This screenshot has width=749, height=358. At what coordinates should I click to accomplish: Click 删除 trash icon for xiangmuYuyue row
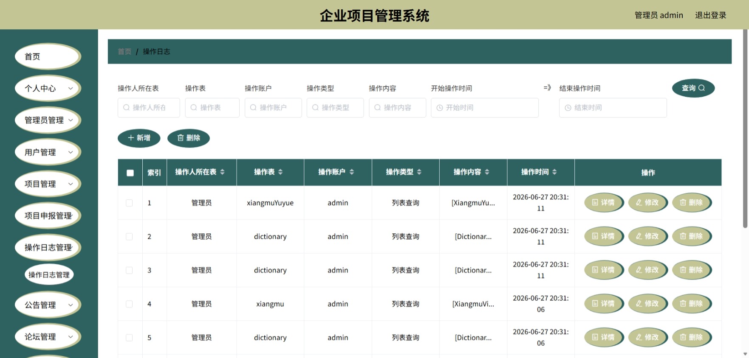[x=683, y=202]
